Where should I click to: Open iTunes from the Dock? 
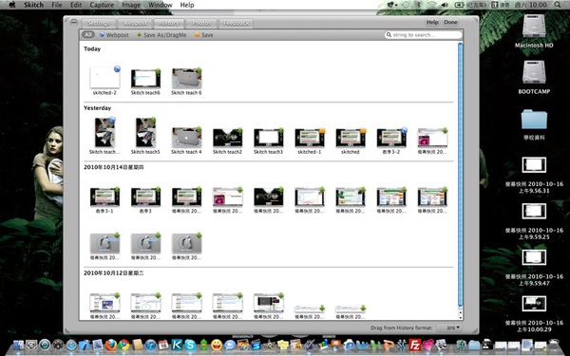coord(150,345)
